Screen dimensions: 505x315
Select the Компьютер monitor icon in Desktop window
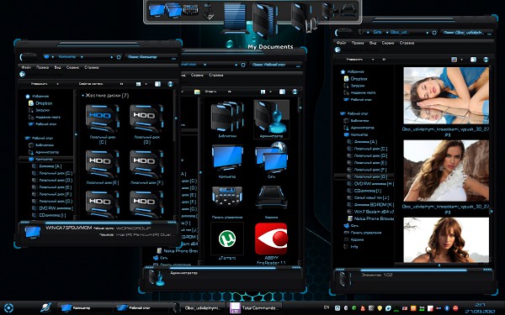click(227, 158)
